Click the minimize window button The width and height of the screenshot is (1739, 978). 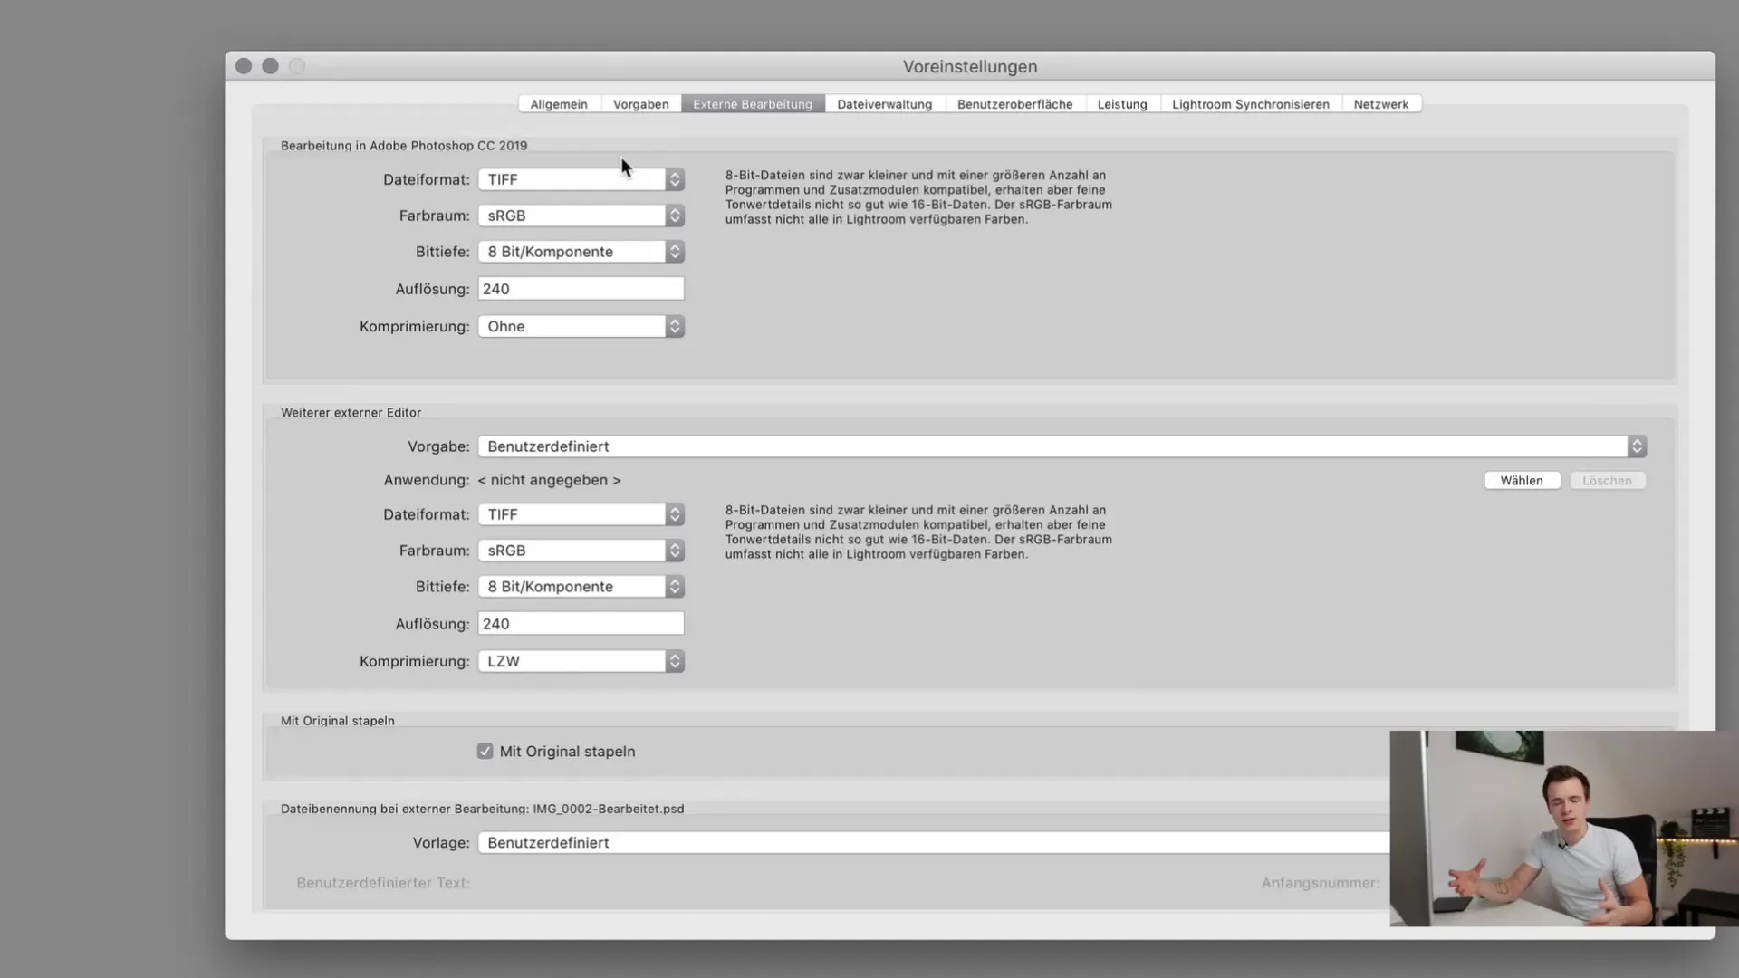point(270,66)
